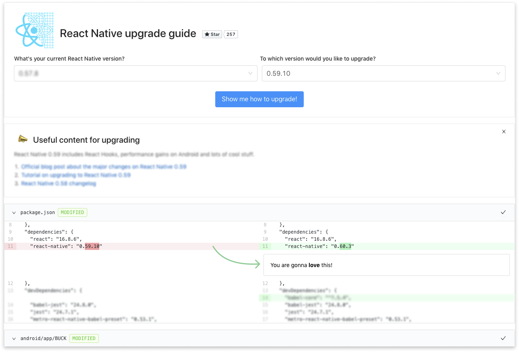This screenshot has width=519, height=352.
Task: Click the "react": "16.8.6" line in the left diff
Action: (x=56, y=239)
